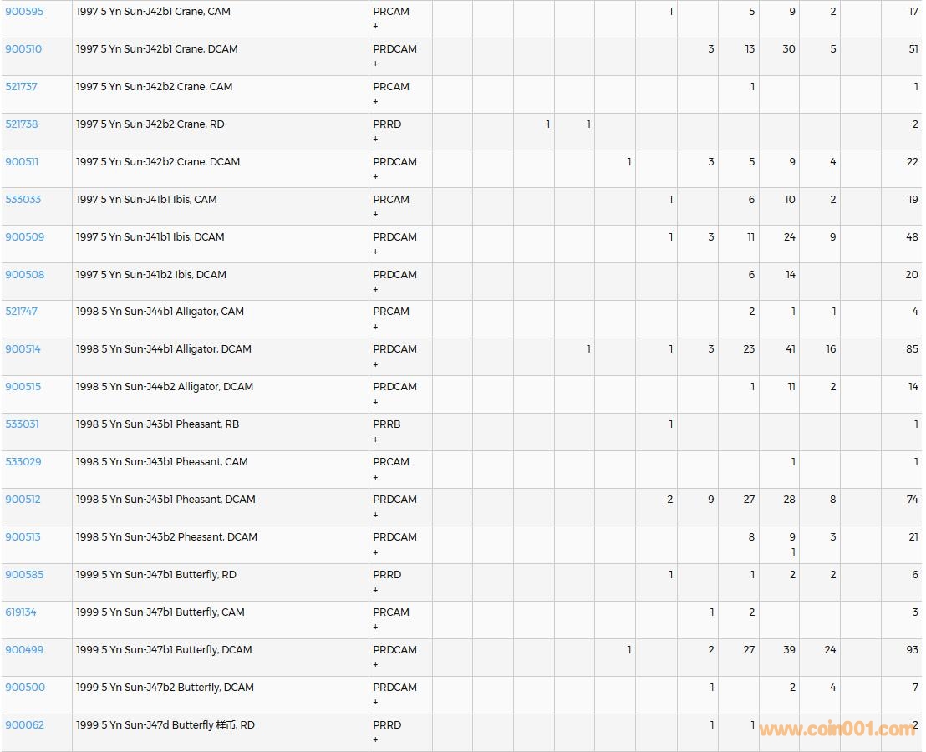
Task: Open coin ID link 900499
Action: [24, 650]
